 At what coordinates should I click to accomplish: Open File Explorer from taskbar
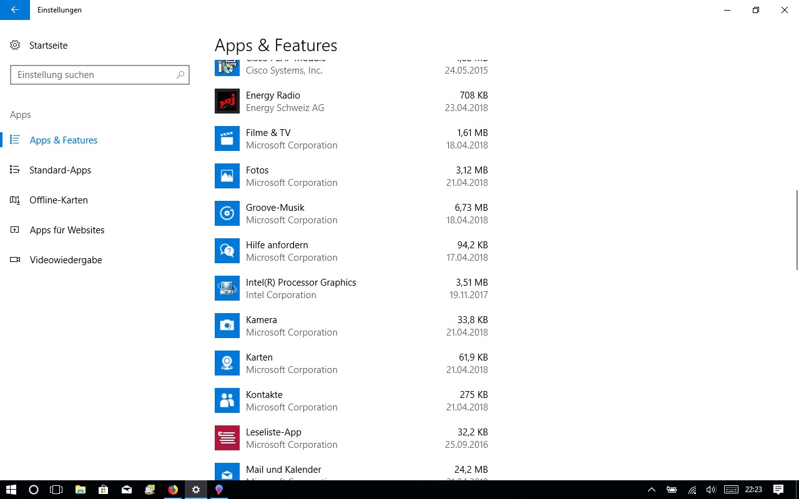[x=81, y=490]
